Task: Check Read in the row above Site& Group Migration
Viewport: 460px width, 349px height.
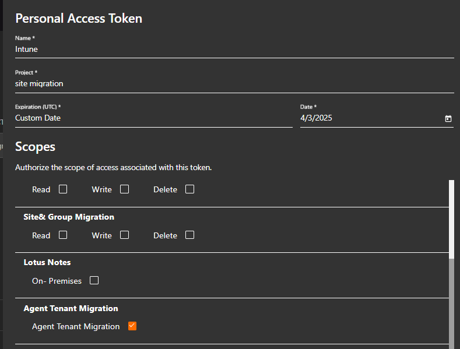Action: coord(63,189)
